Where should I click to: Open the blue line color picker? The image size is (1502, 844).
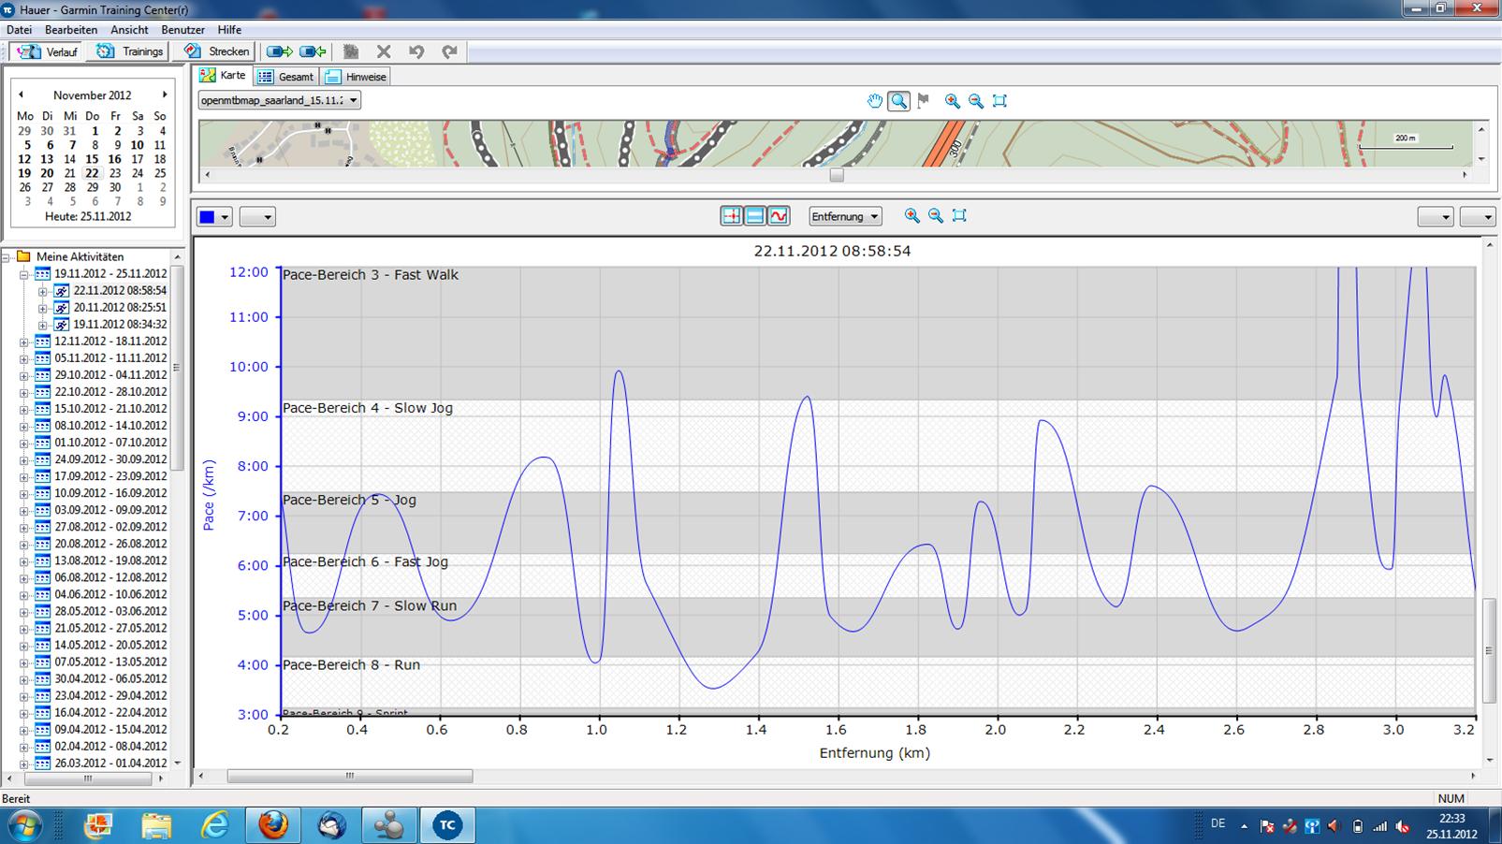pos(214,217)
